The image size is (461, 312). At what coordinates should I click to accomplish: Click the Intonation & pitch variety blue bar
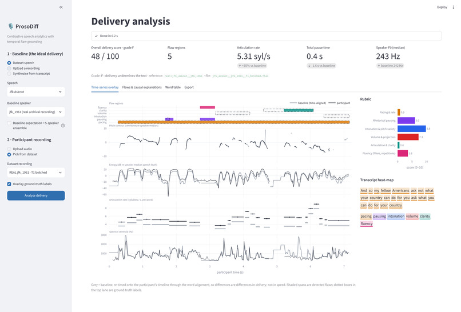coord(412,129)
